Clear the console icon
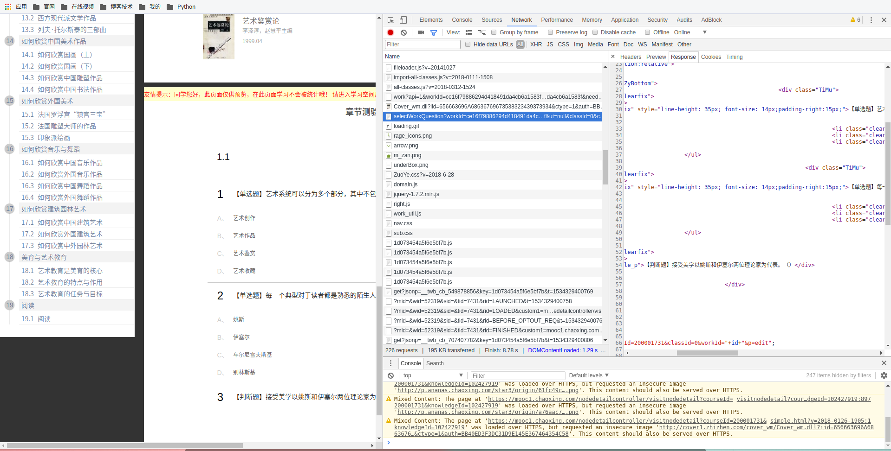891x451 pixels. 391,375
